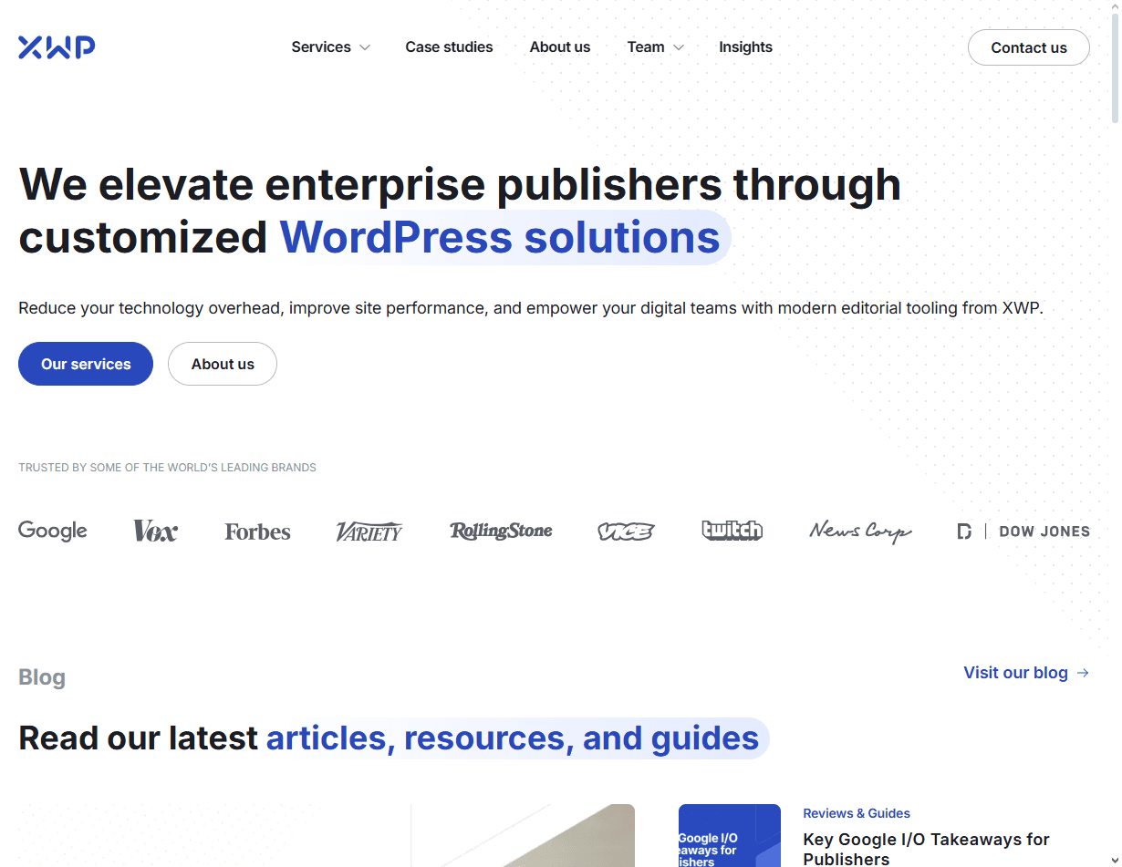
Task: Open Key Google I/O Takeaways article title
Action: click(x=926, y=849)
